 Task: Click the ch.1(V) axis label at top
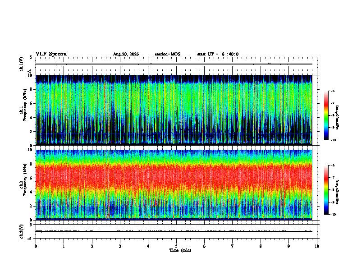coord(21,64)
